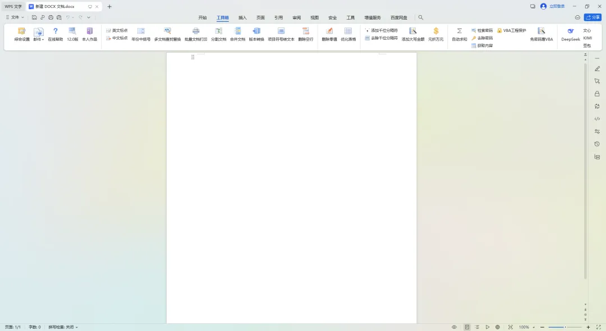
Task: Click the print preview icon
Action: click(59, 17)
